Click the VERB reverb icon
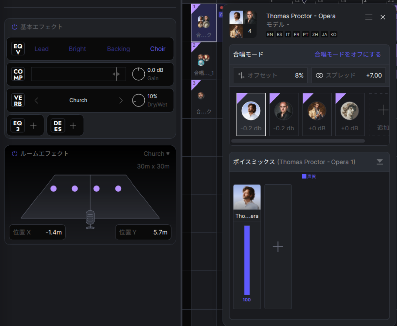This screenshot has height=326, width=397. pos(16,100)
